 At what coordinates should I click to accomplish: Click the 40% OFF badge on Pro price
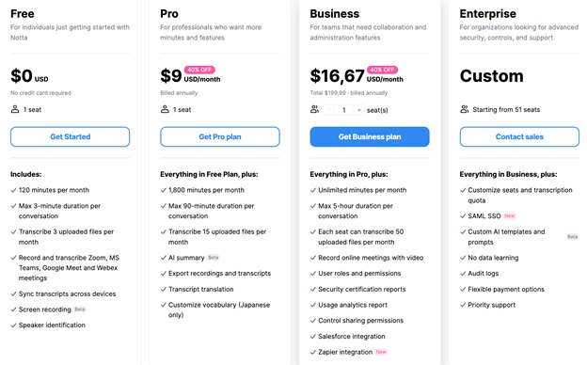(199, 70)
